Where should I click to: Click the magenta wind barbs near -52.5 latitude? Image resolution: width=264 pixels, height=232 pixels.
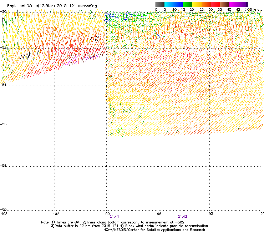[x=81, y=60]
